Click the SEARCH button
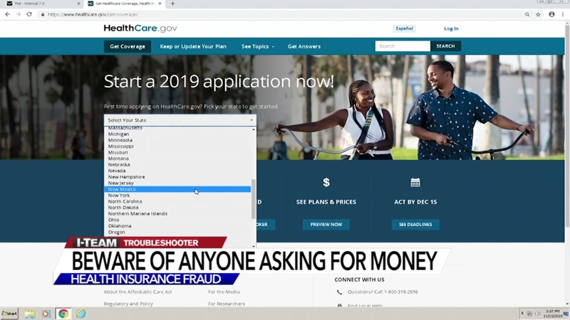Image resolution: width=570 pixels, height=320 pixels. click(445, 46)
